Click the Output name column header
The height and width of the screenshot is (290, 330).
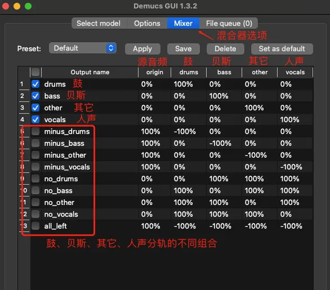click(90, 72)
